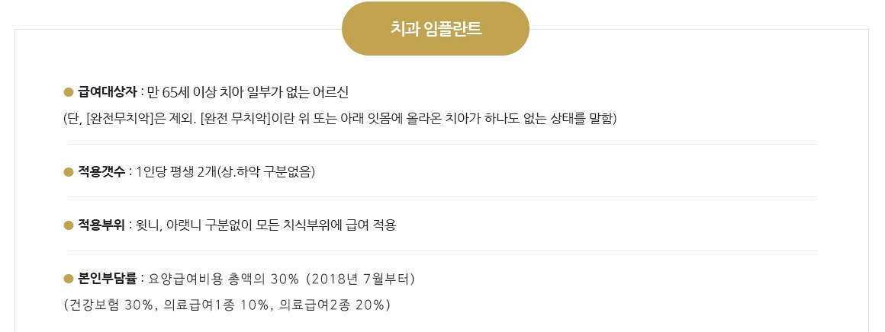This screenshot has width=885, height=332.
Task: Click the gold bullet beside 급여대상자
Action: coord(69,92)
